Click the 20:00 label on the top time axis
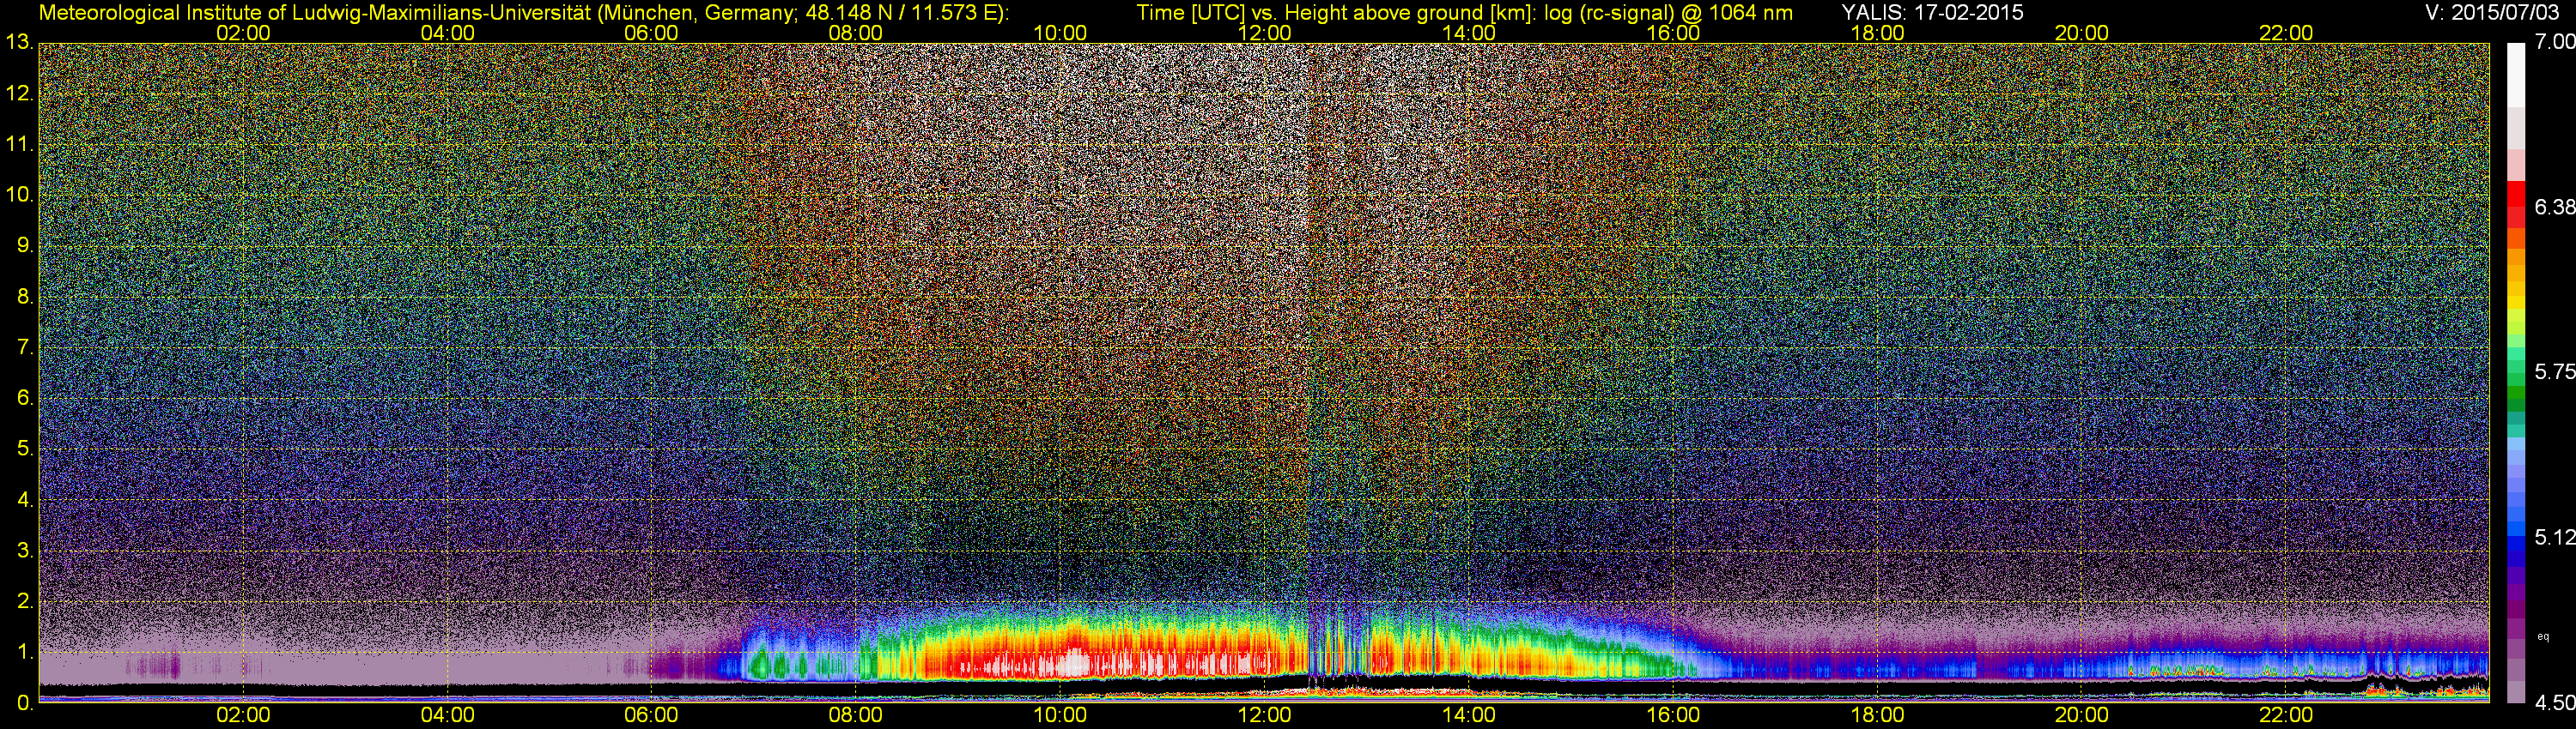 pyautogui.click(x=2081, y=33)
